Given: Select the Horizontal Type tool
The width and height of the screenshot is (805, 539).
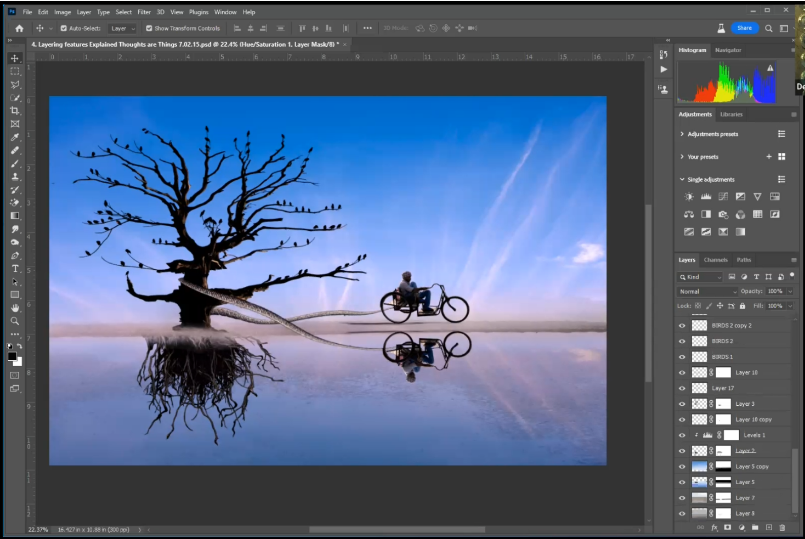Looking at the screenshot, I should [x=15, y=269].
